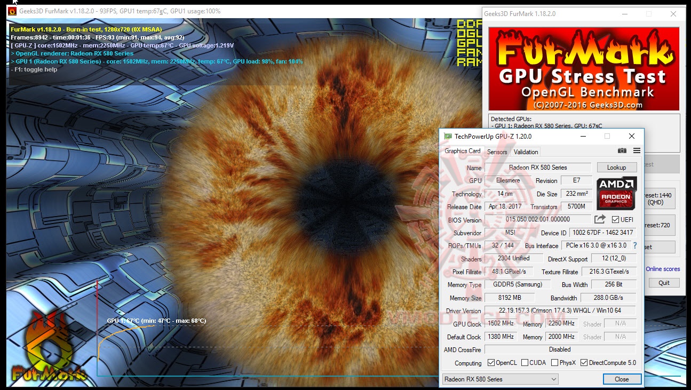
Task: Click the Device ID value 1002 67DF - 1462 3417
Action: click(x=602, y=233)
